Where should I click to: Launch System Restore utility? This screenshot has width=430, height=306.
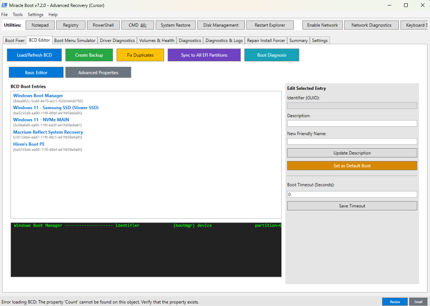(x=176, y=25)
